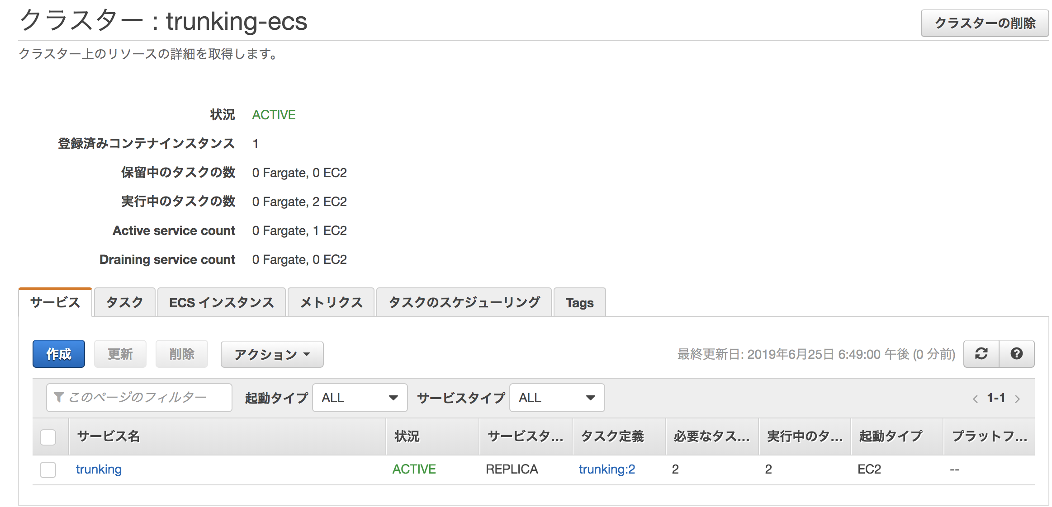Open the タスクのスケジューリング tab
Image resolution: width=1052 pixels, height=507 pixels.
pyautogui.click(x=464, y=302)
